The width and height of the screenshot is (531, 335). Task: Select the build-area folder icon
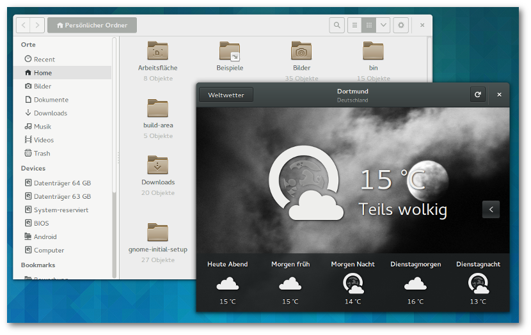[157, 108]
